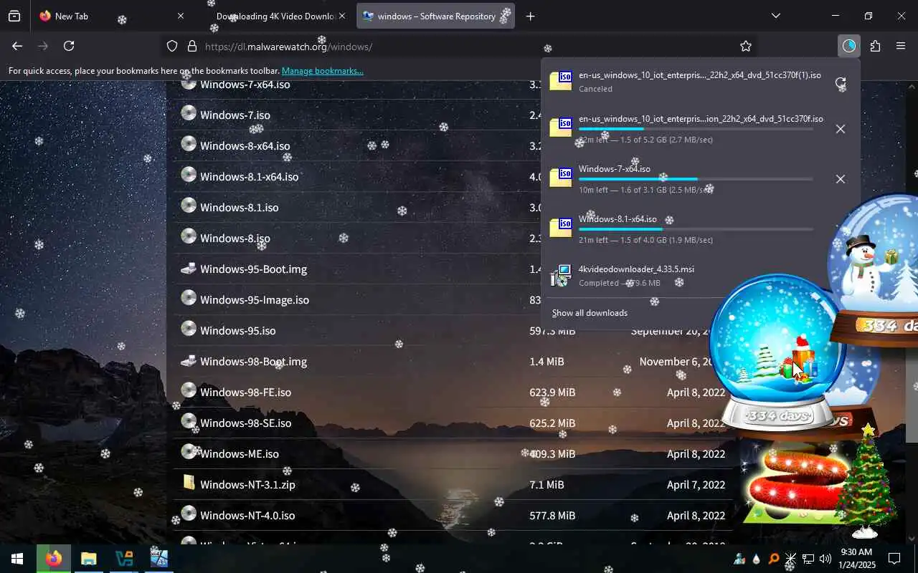Click the orange search tray icon
This screenshot has width=918, height=573.
click(x=773, y=559)
